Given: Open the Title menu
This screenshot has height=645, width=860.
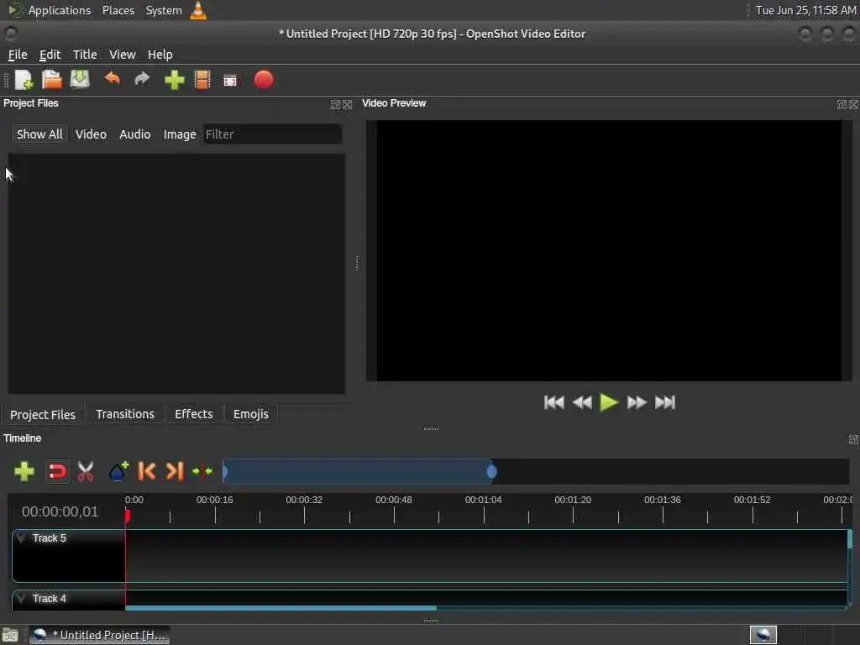Looking at the screenshot, I should pyautogui.click(x=85, y=55).
